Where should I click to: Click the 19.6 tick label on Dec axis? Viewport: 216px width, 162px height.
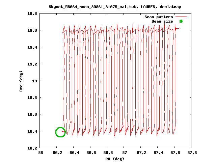coord(32,30)
